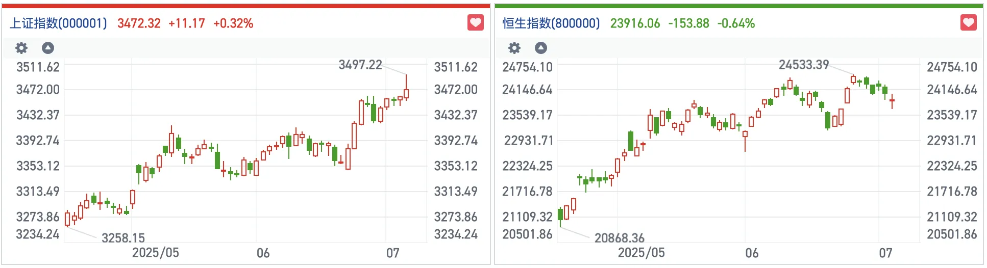The image size is (987, 268).
Task: Click the latest candlestick in the 恒生指数 chart
Action: coord(892,100)
